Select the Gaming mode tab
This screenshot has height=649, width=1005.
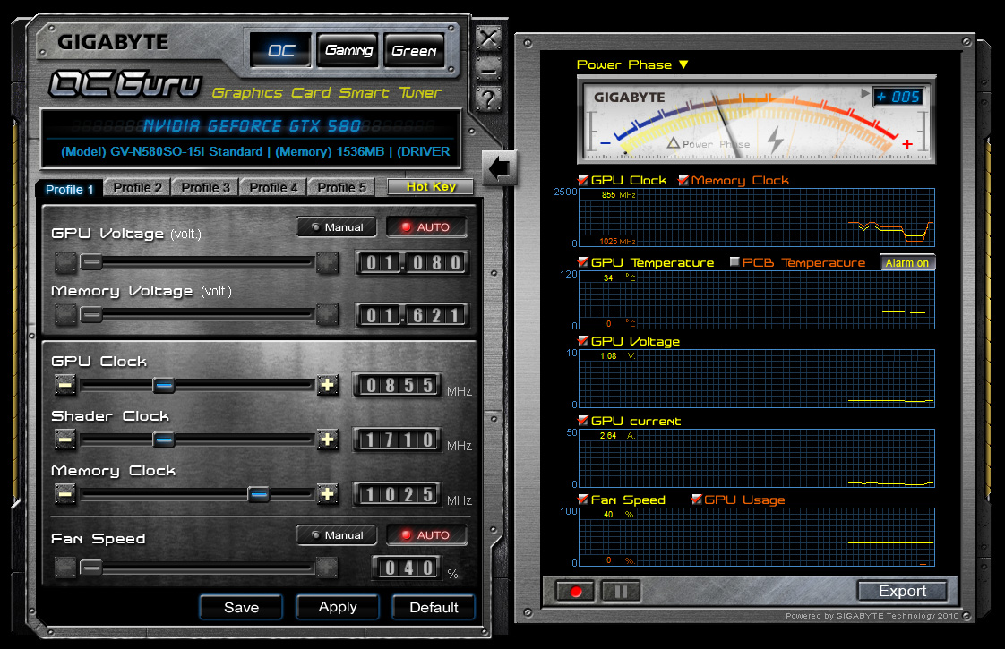(x=348, y=50)
